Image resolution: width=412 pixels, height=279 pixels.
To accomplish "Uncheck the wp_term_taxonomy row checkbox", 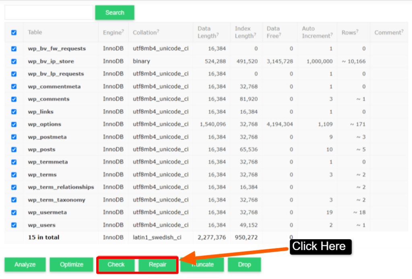I will [14, 200].
